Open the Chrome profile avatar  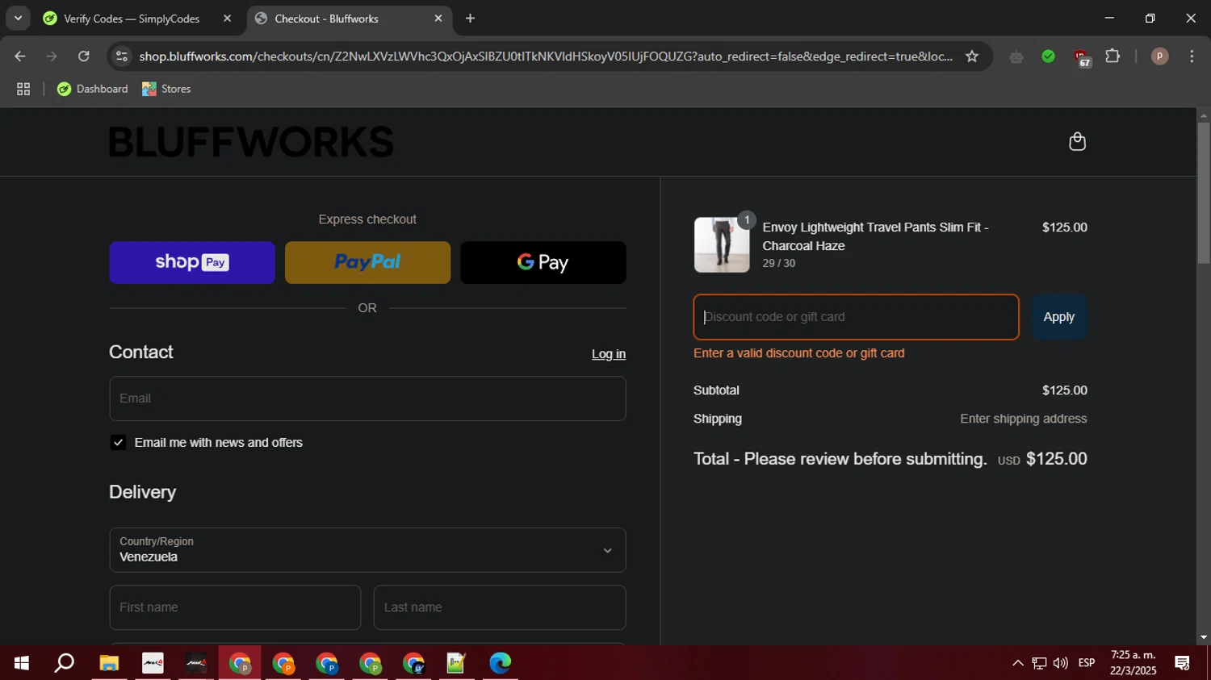click(1159, 56)
